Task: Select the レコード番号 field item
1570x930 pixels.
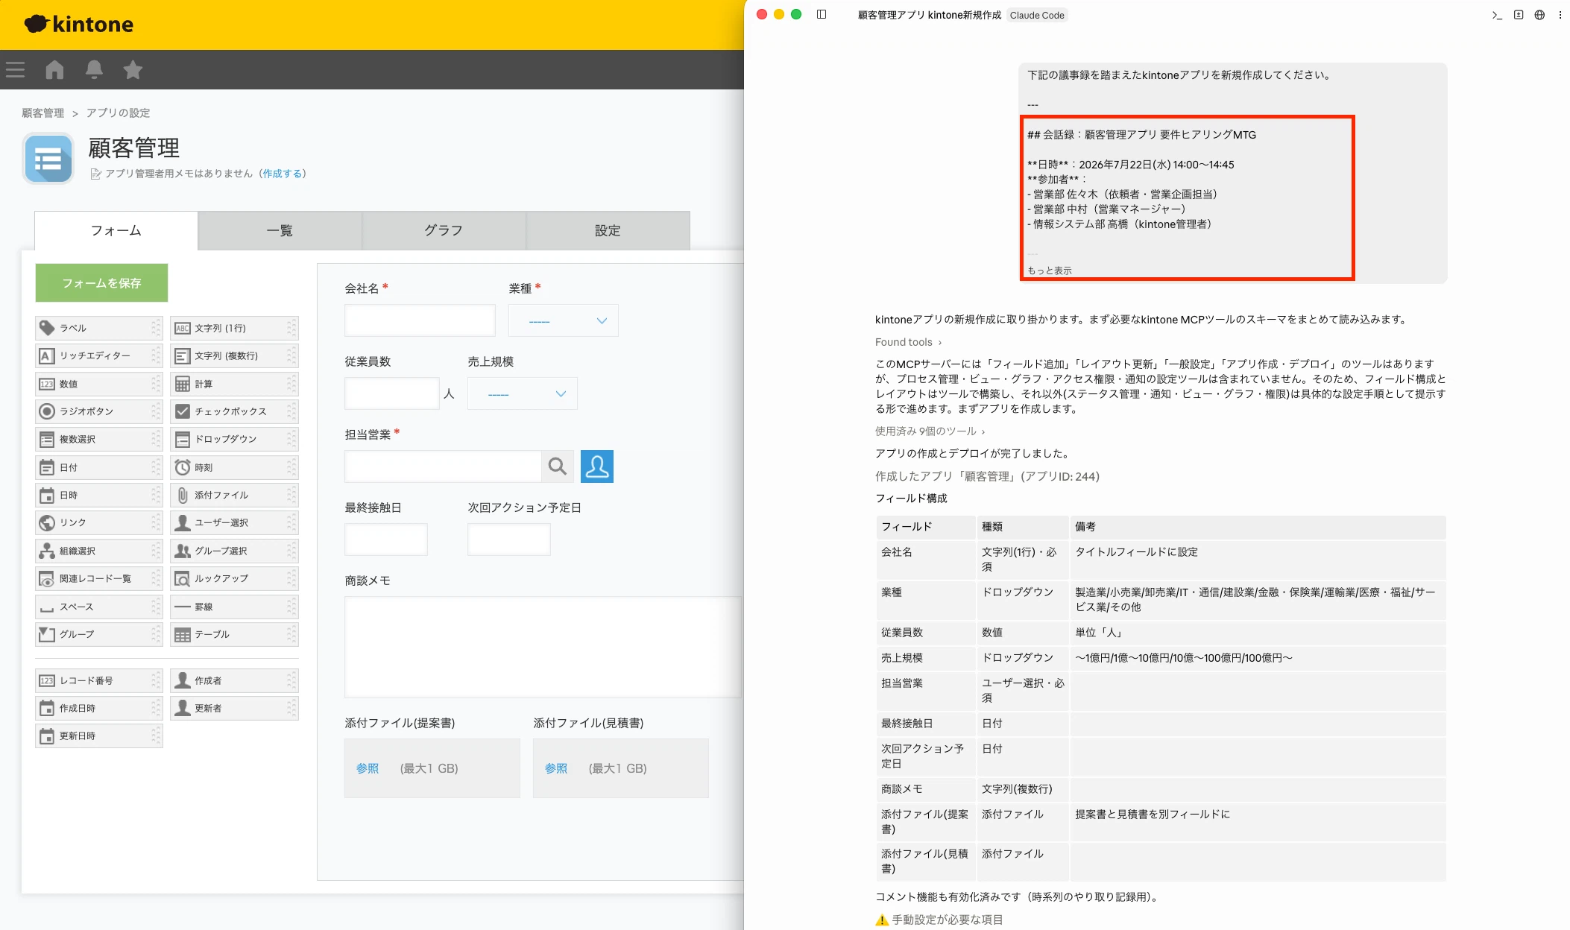Action: (x=98, y=680)
